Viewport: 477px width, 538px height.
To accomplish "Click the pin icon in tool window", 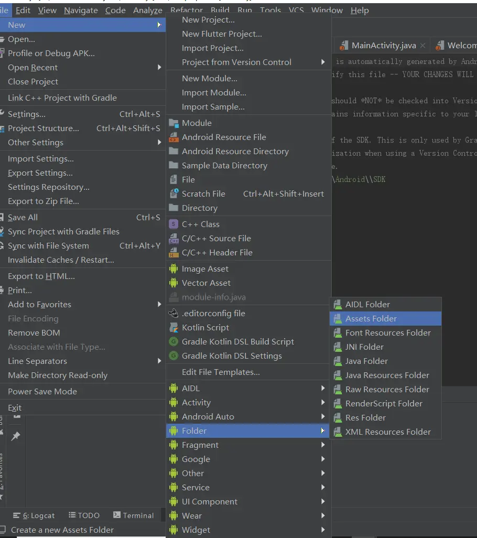I will tap(16, 436).
